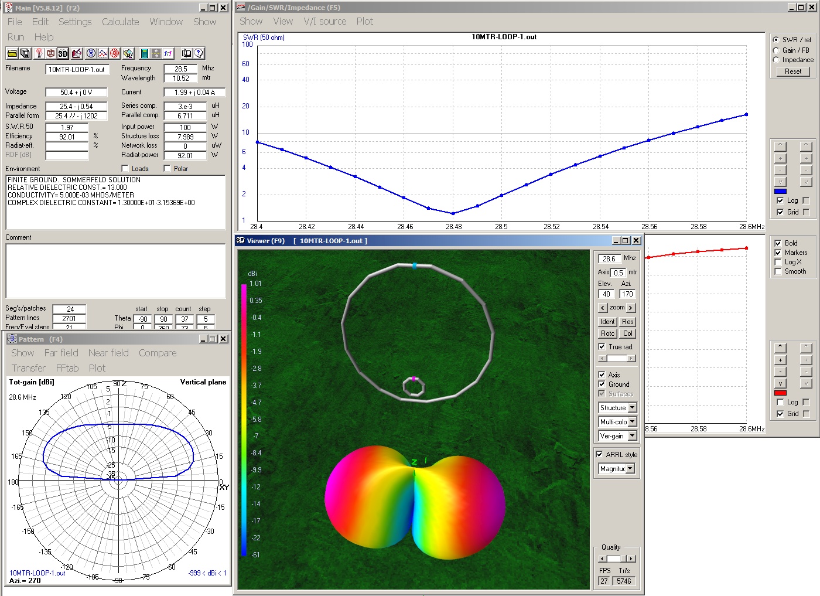This screenshot has height=596, width=820.
Task: Click the red antenna tower toolbar icon
Action: pos(39,53)
